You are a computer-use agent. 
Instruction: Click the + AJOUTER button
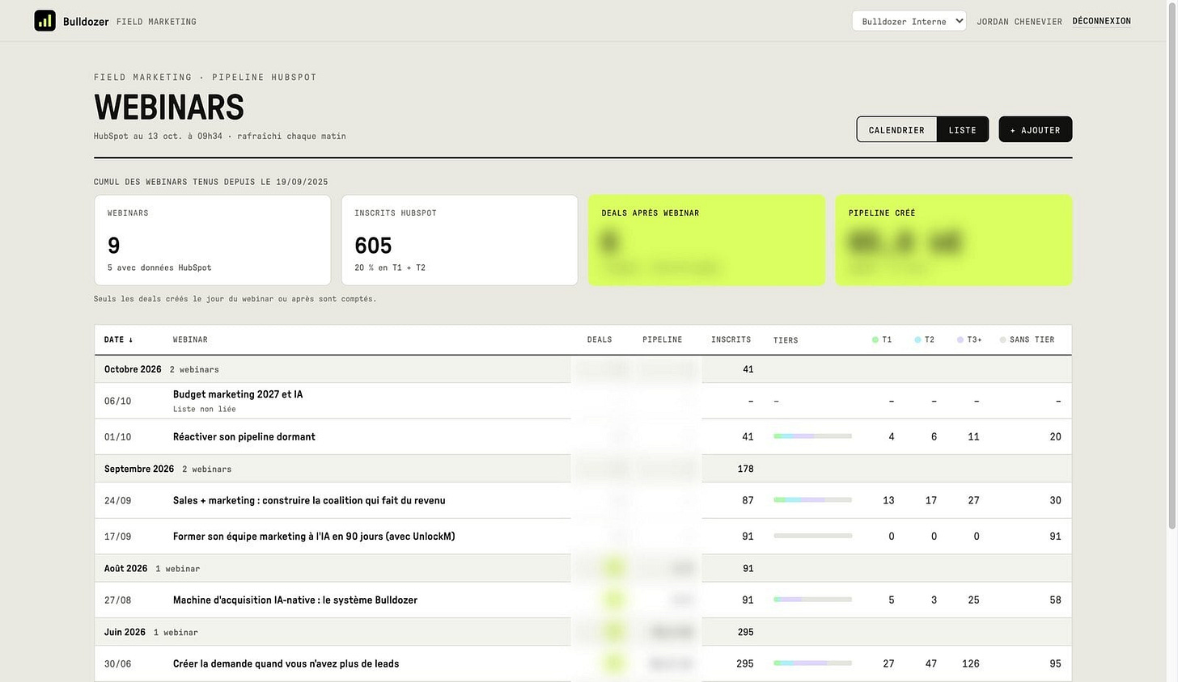tap(1036, 129)
